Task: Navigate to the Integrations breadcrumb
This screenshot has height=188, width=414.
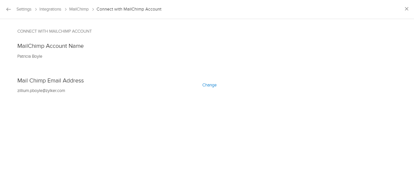Action: point(50,9)
